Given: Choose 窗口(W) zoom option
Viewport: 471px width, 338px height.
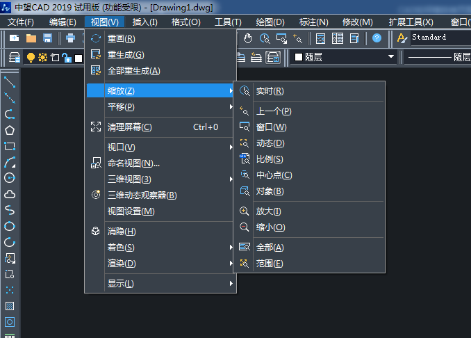Looking at the screenshot, I should (x=271, y=127).
